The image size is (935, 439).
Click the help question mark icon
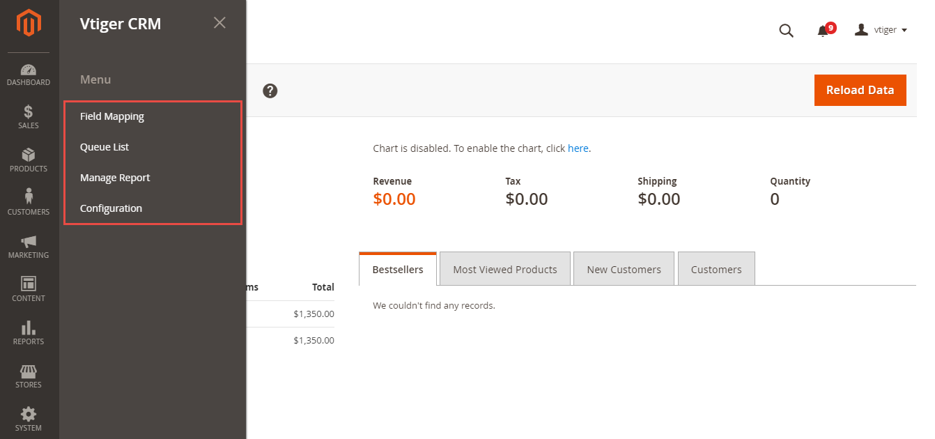click(270, 91)
